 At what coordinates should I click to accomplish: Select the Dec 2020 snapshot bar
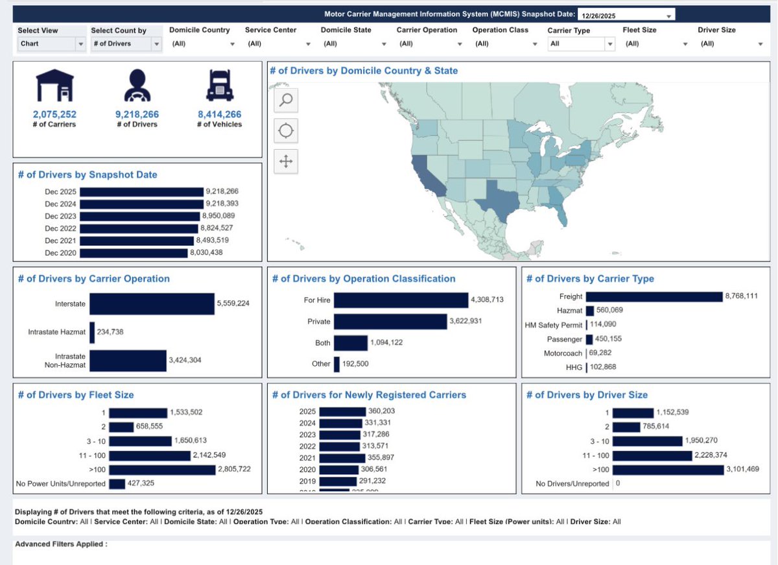(x=134, y=253)
